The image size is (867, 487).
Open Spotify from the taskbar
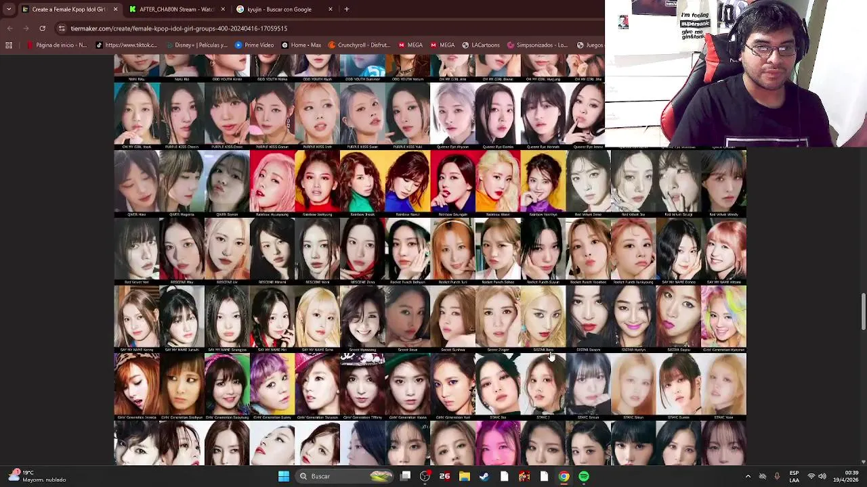click(x=584, y=476)
